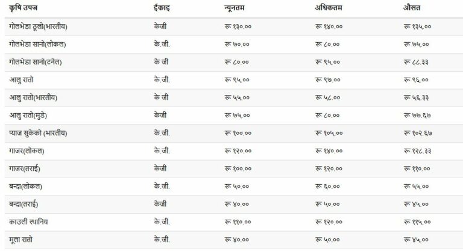Click average price रू १३५.०० cell

(417, 26)
